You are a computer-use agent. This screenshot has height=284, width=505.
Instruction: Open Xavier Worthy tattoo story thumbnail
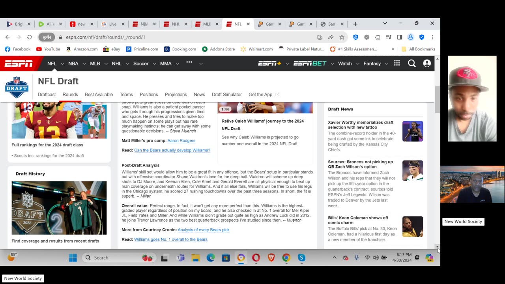413,131
